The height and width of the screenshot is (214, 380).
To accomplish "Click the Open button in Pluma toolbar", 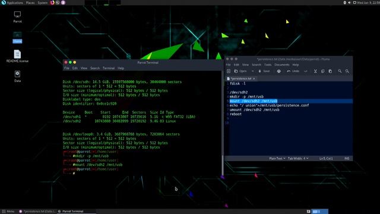I will (240, 71).
